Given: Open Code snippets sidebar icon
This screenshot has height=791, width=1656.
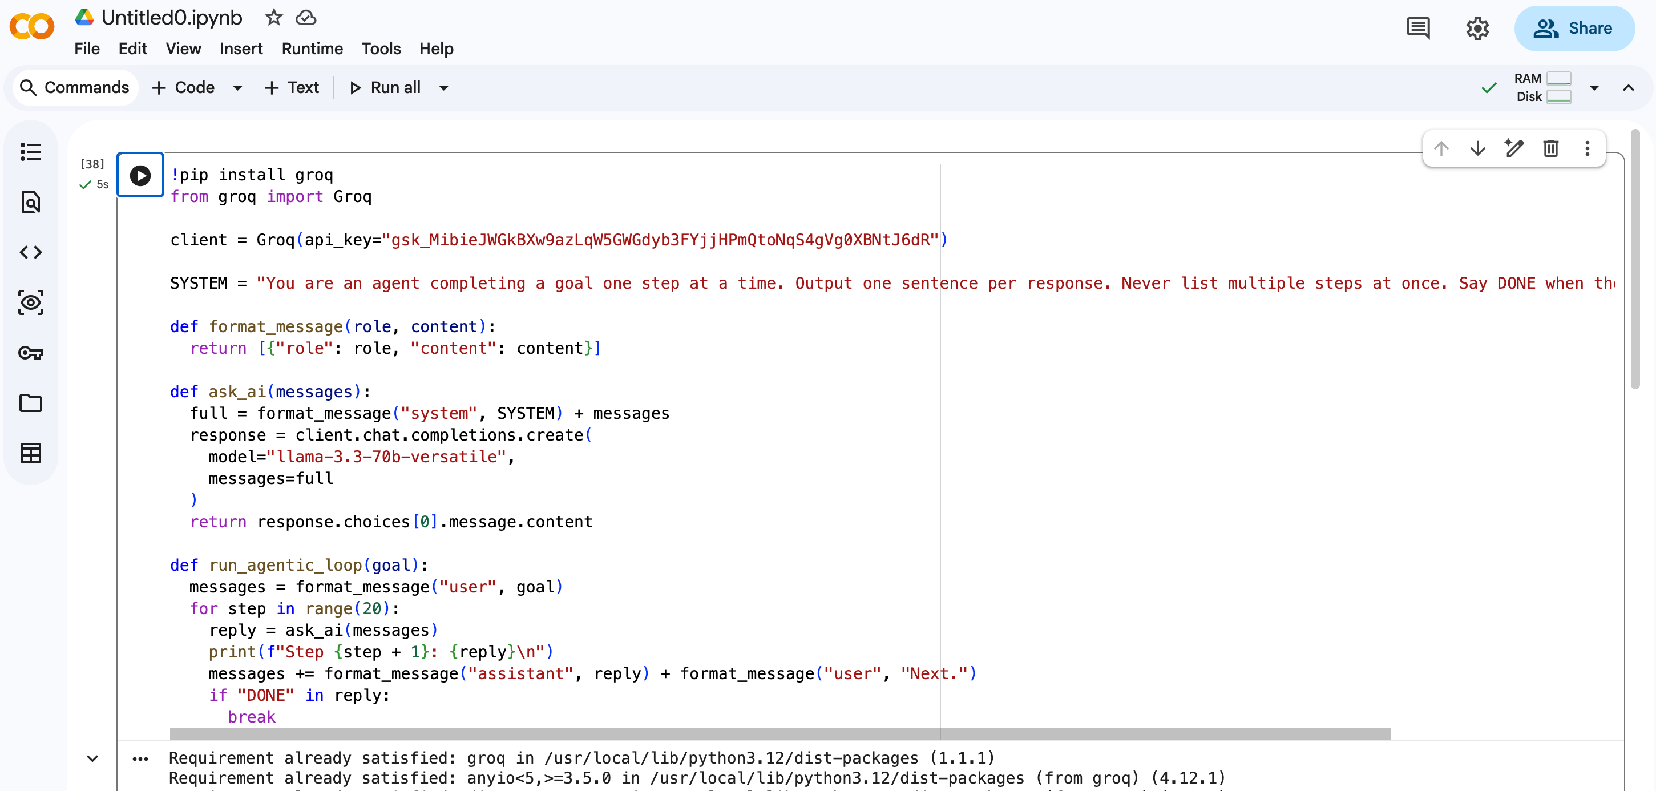Looking at the screenshot, I should [31, 252].
